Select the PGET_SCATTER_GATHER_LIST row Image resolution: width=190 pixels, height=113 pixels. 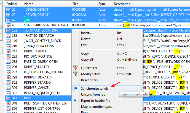pyautogui.click(x=44, y=103)
